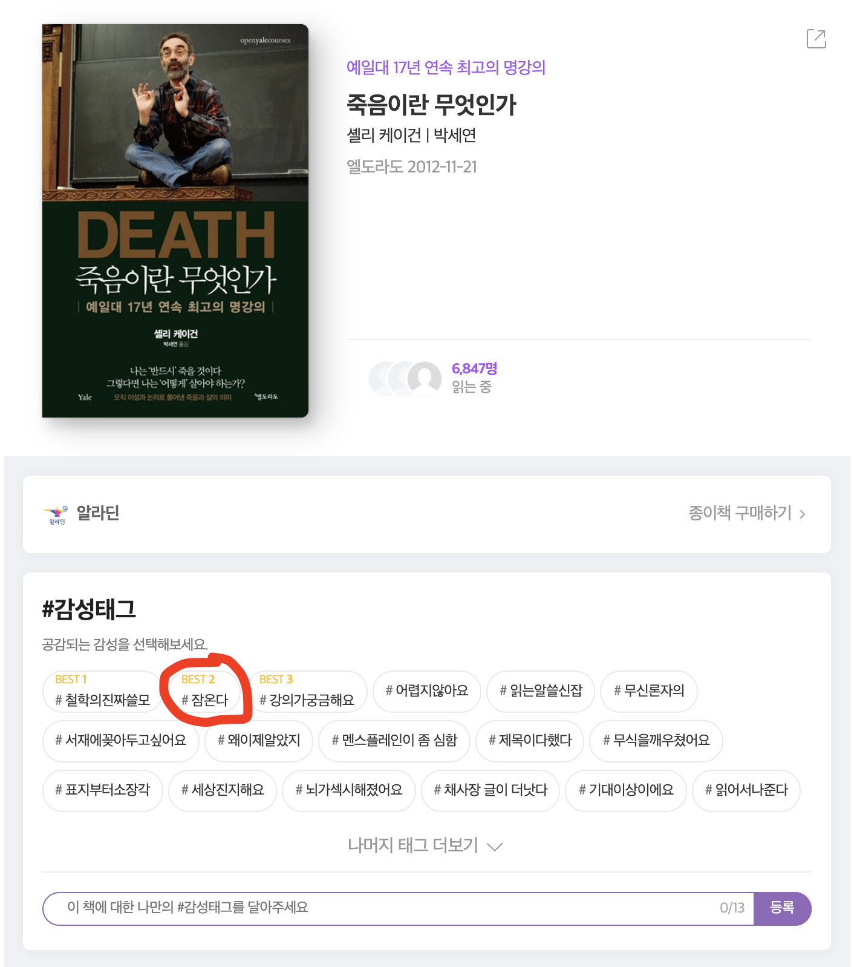Focus the 감성태그 input field
The width and height of the screenshot is (854, 967).
pos(398,908)
